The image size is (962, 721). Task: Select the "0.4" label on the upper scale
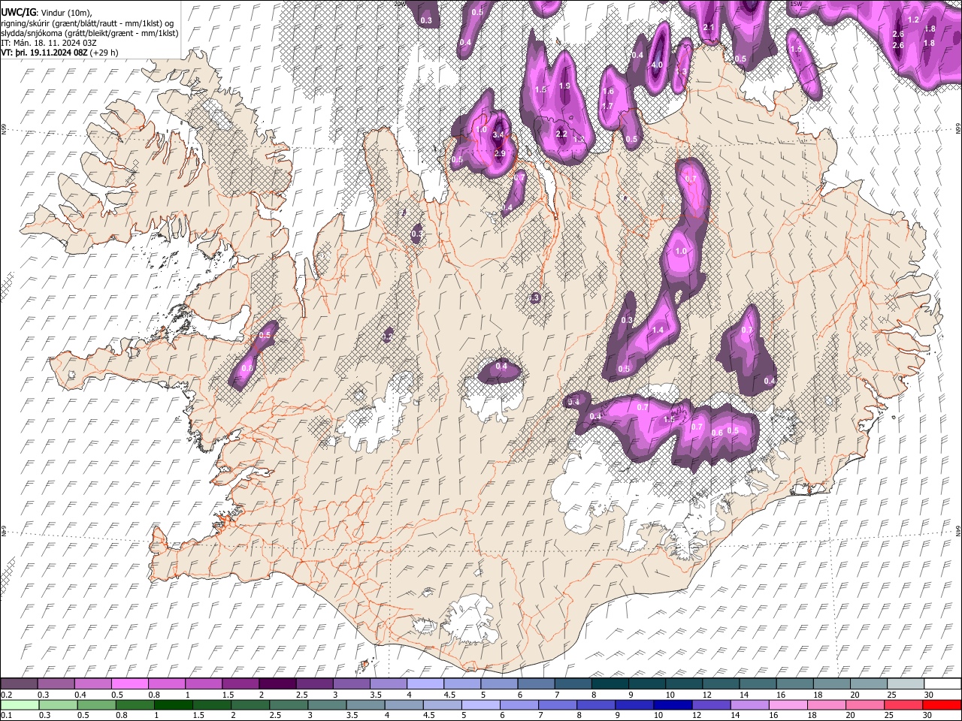pos(80,695)
